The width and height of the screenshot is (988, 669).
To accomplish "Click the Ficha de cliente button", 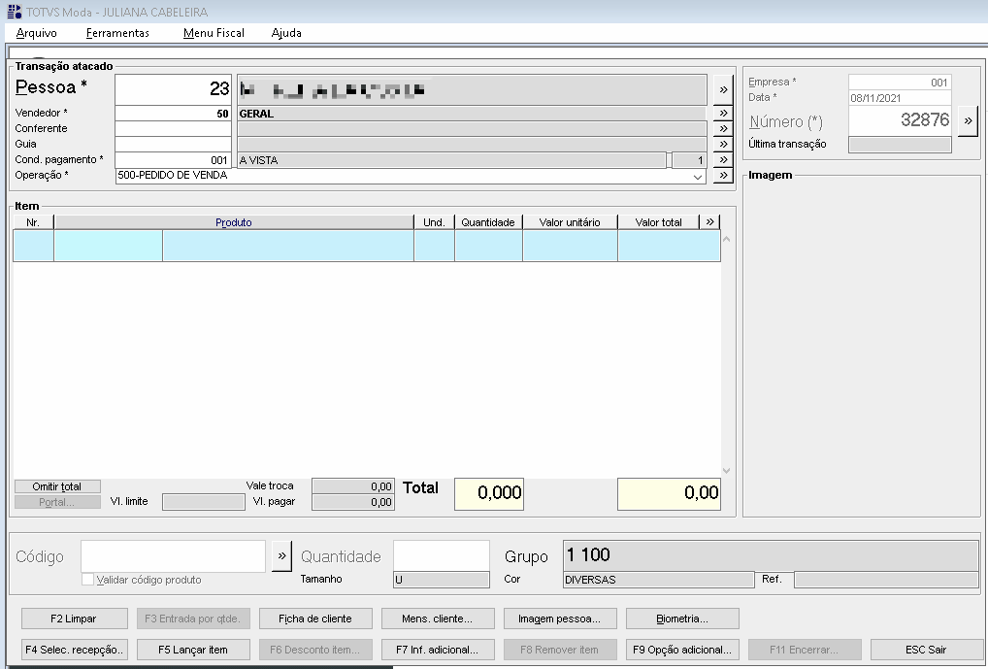I will point(315,619).
